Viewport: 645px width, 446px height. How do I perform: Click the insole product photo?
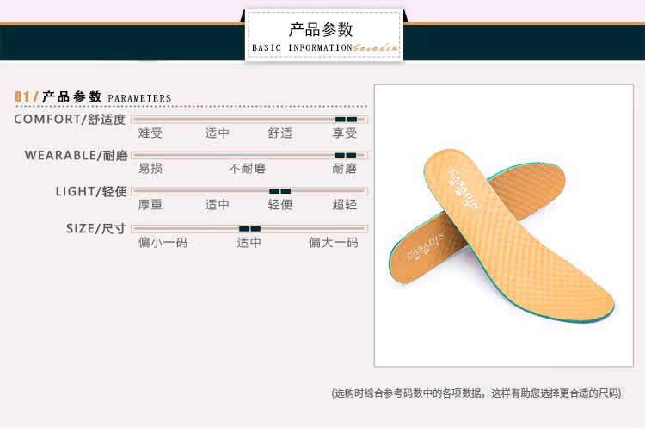coord(503,226)
